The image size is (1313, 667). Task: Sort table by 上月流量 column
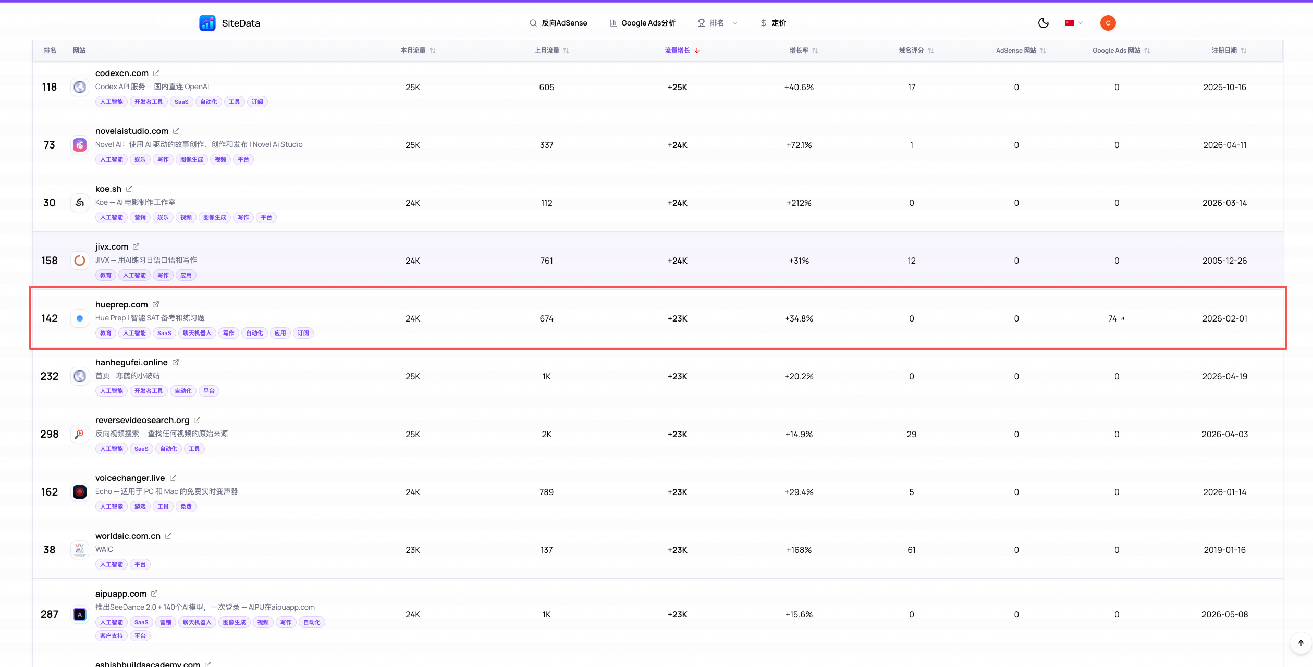(552, 51)
